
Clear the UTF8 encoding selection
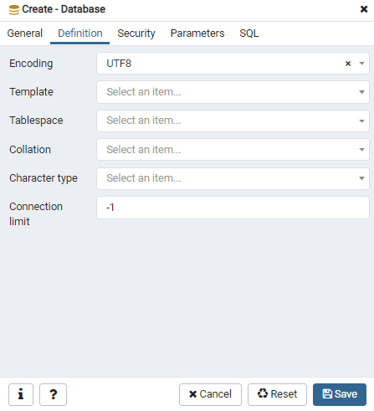(x=348, y=64)
